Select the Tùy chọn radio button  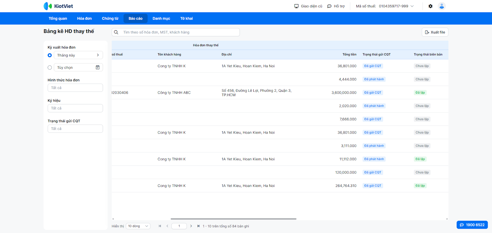pos(50,68)
